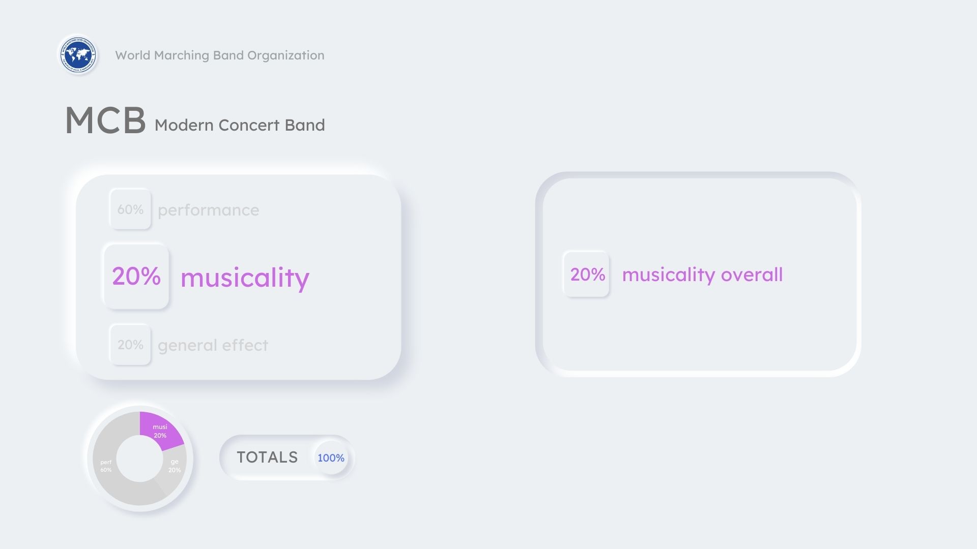
Task: Toggle the 100% knob in the TOTALS pill
Action: pyautogui.click(x=331, y=458)
